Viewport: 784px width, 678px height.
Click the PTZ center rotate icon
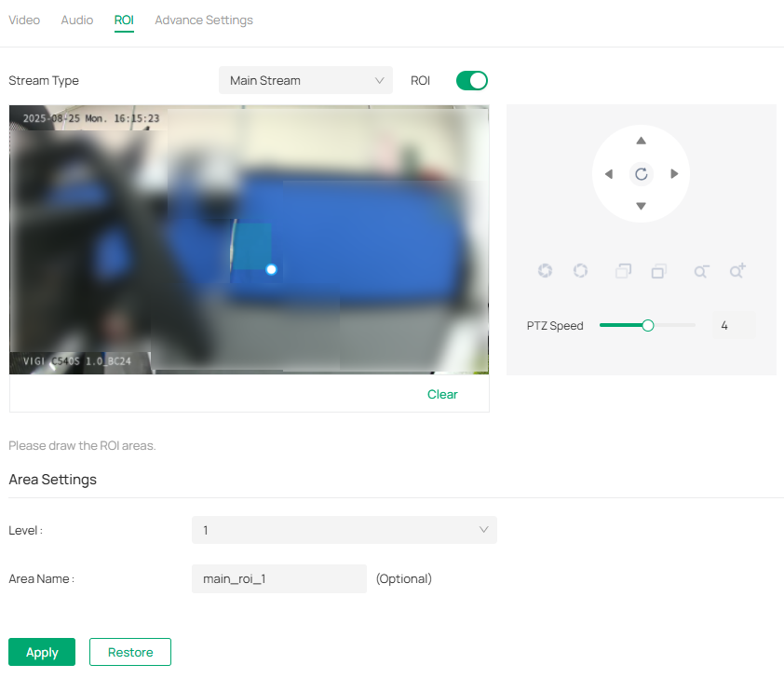[x=641, y=174]
